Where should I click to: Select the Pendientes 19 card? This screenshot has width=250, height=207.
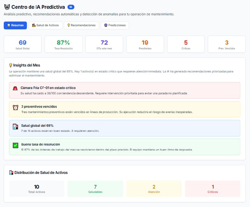tap(145, 44)
